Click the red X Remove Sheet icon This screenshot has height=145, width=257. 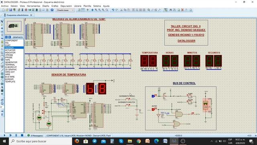point(182,10)
